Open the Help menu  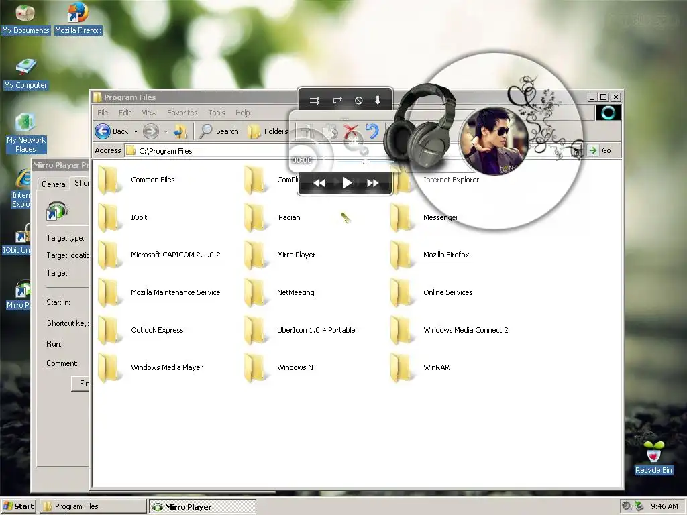[242, 113]
